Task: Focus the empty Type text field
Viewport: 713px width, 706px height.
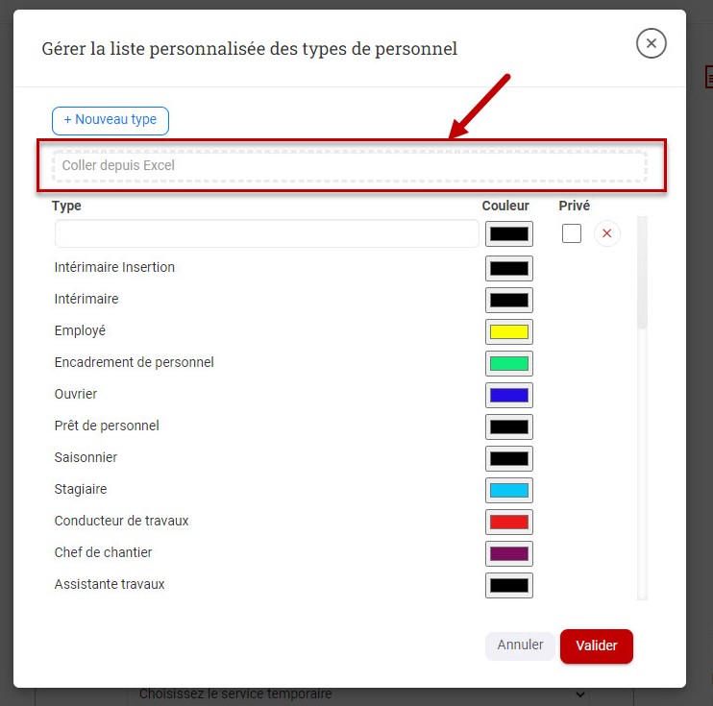Action: tap(266, 233)
